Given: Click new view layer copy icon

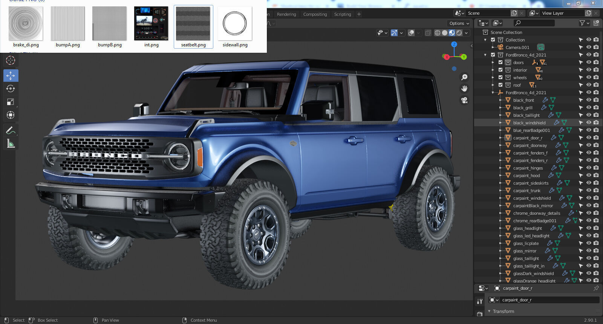Looking at the screenshot, I should click(588, 13).
